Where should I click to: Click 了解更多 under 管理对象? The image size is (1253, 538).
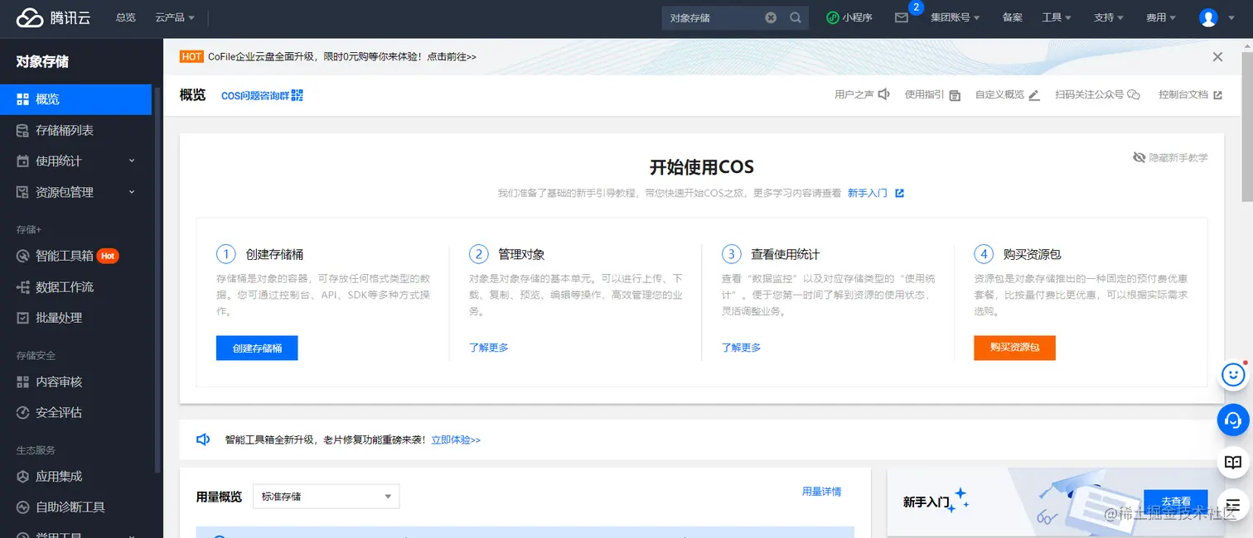(x=489, y=348)
